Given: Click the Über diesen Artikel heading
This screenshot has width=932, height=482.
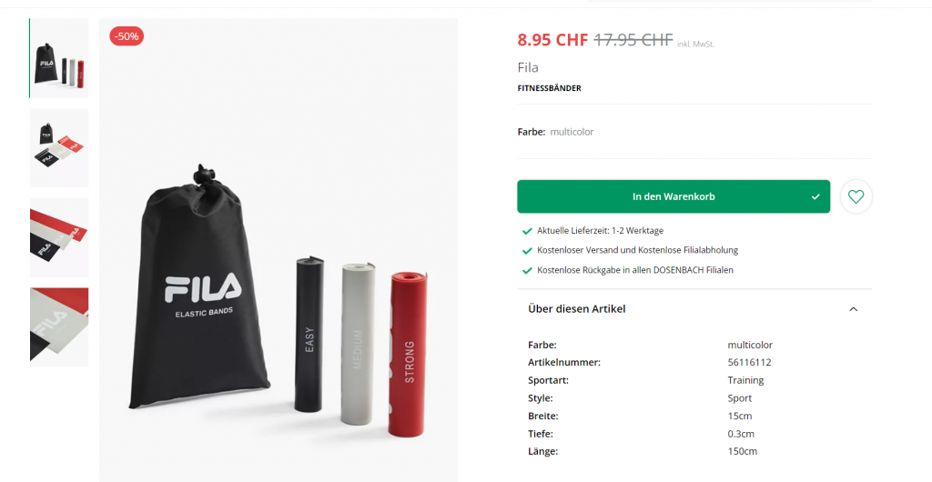Looking at the screenshot, I should pyautogui.click(x=576, y=308).
